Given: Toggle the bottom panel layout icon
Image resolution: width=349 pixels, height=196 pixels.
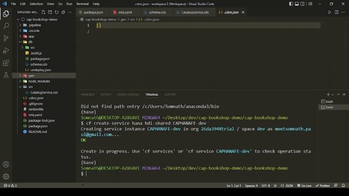Looking at the screenshot, I should click(297, 4).
